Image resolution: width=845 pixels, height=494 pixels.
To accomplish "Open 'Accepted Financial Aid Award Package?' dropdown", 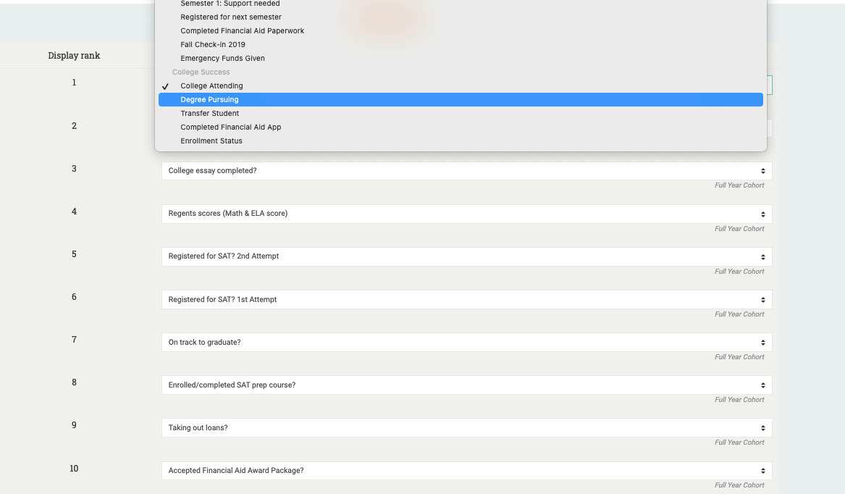I will (x=466, y=471).
